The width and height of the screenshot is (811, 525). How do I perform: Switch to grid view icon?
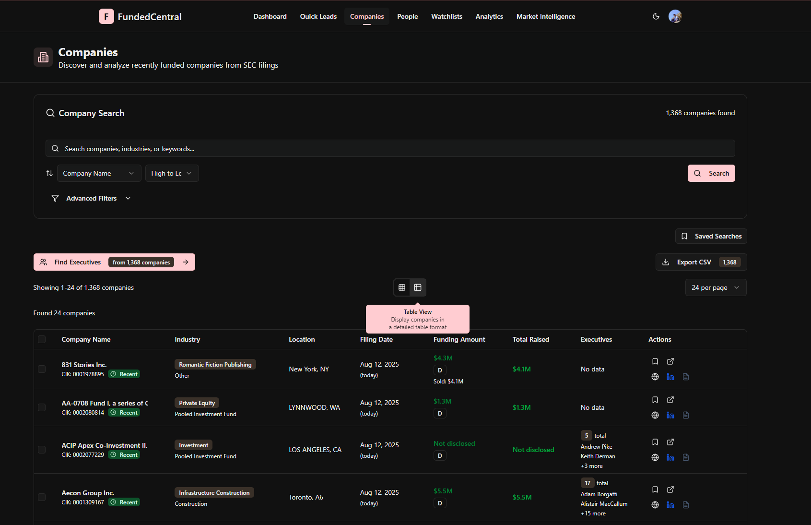(402, 287)
